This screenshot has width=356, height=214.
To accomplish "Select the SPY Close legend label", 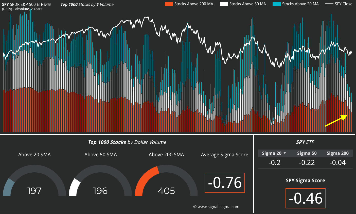I will (x=344, y=4).
